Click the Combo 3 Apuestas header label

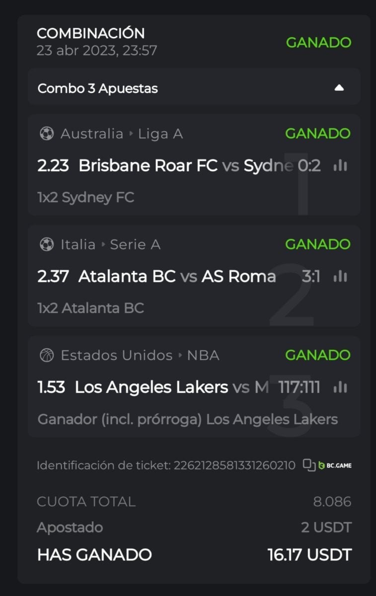point(98,88)
